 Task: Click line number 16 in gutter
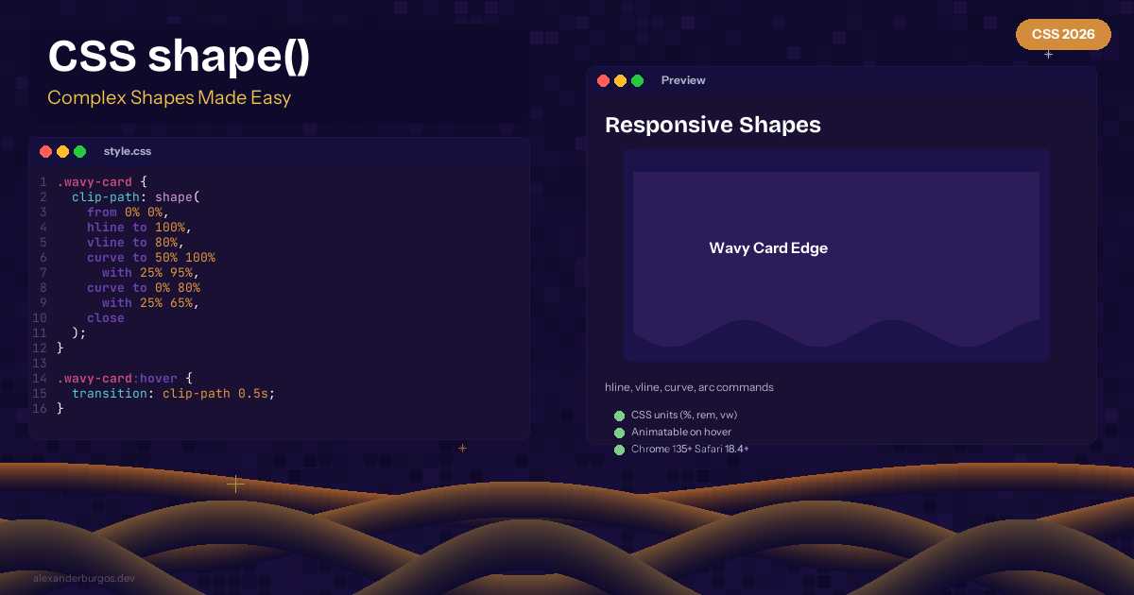pos(40,408)
